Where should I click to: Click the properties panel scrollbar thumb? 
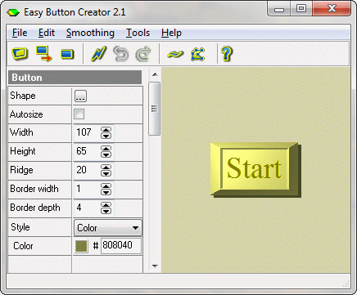(x=155, y=109)
